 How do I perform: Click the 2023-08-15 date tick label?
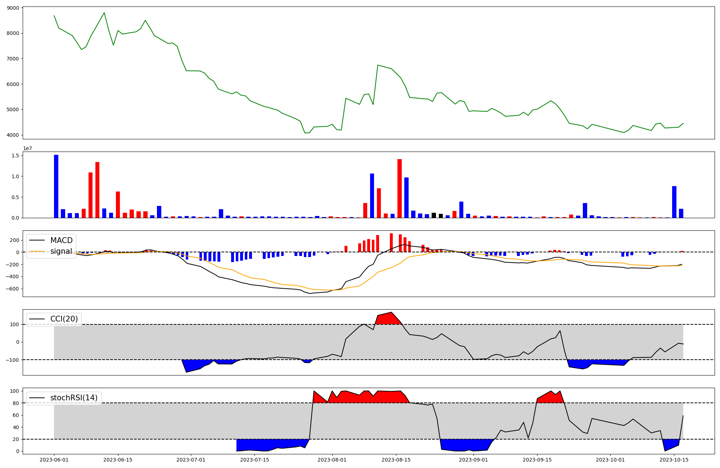396,460
